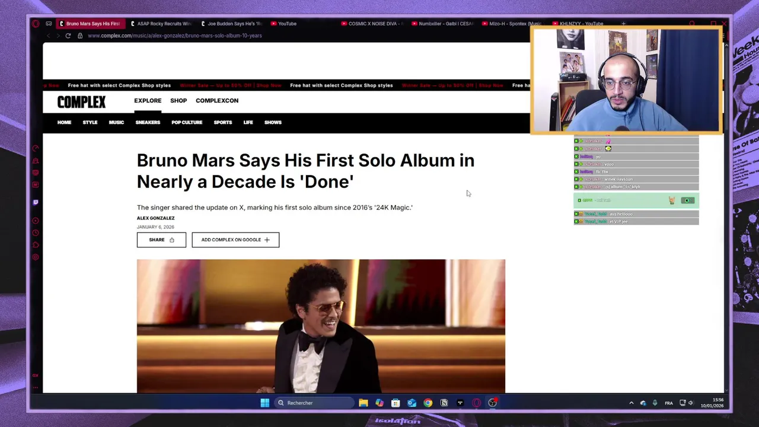Switch to the COSMIC X NOISE DIVA tab
Viewport: 759px width, 427px height.
pyautogui.click(x=372, y=24)
